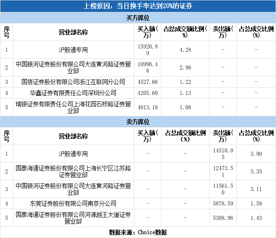Click the title 上榜原因:当日换手率达到20%的证券
Image resolution: width=276 pixels, height=238 pixels.
[x=138, y=6]
